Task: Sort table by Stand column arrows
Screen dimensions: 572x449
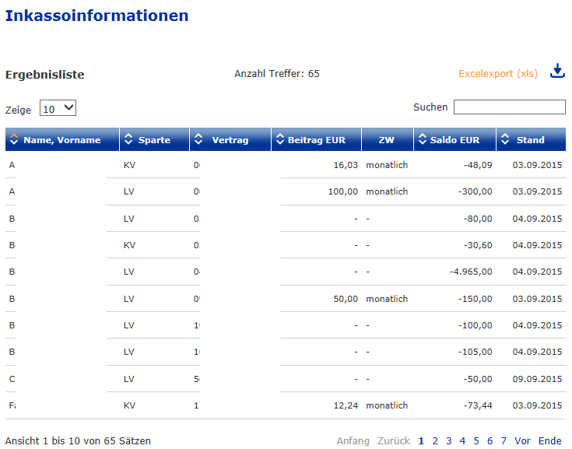Action: [x=504, y=140]
